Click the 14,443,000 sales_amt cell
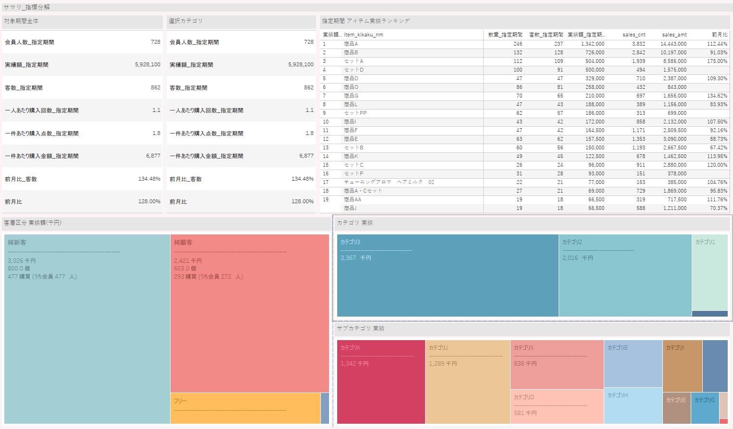 673,44
